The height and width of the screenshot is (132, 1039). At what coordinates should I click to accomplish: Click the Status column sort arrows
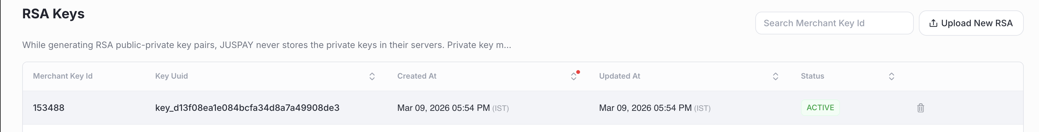(891, 76)
